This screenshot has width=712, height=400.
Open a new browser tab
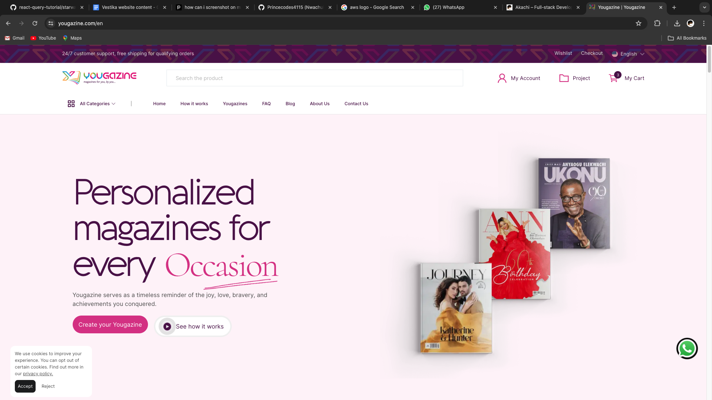coord(674,7)
